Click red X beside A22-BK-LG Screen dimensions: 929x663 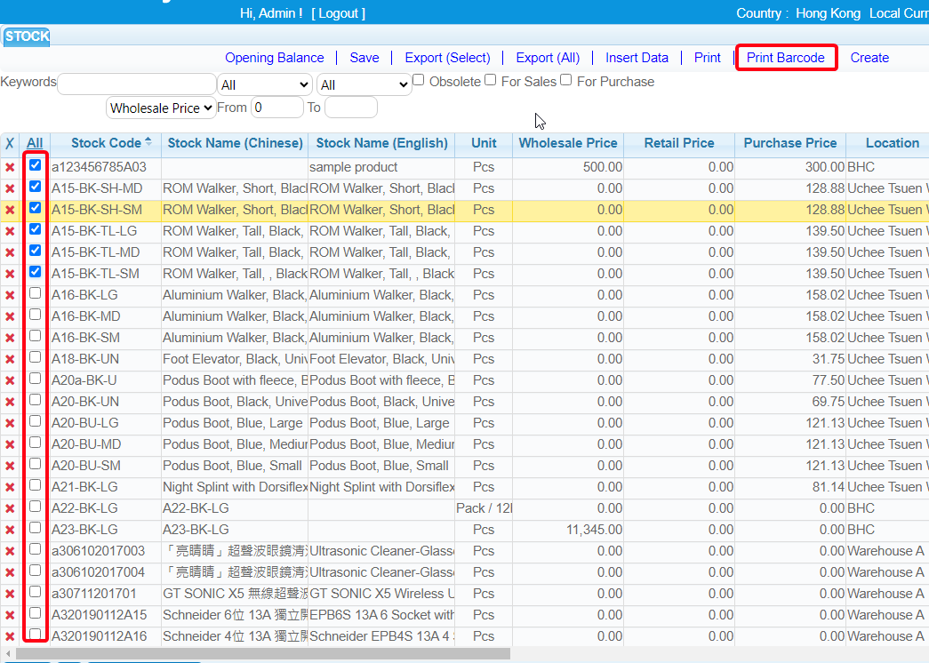coord(10,508)
